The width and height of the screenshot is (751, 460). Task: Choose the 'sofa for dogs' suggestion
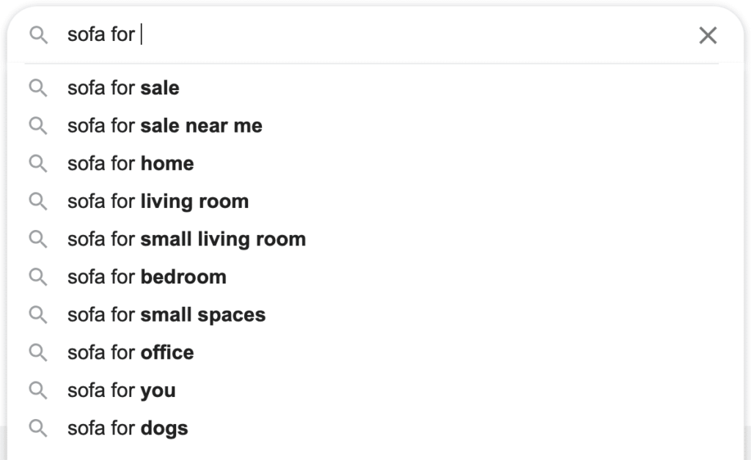click(x=127, y=428)
